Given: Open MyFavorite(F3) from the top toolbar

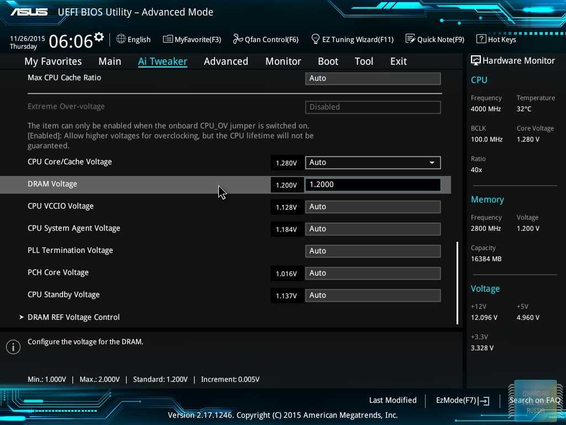Looking at the screenshot, I should [x=192, y=39].
